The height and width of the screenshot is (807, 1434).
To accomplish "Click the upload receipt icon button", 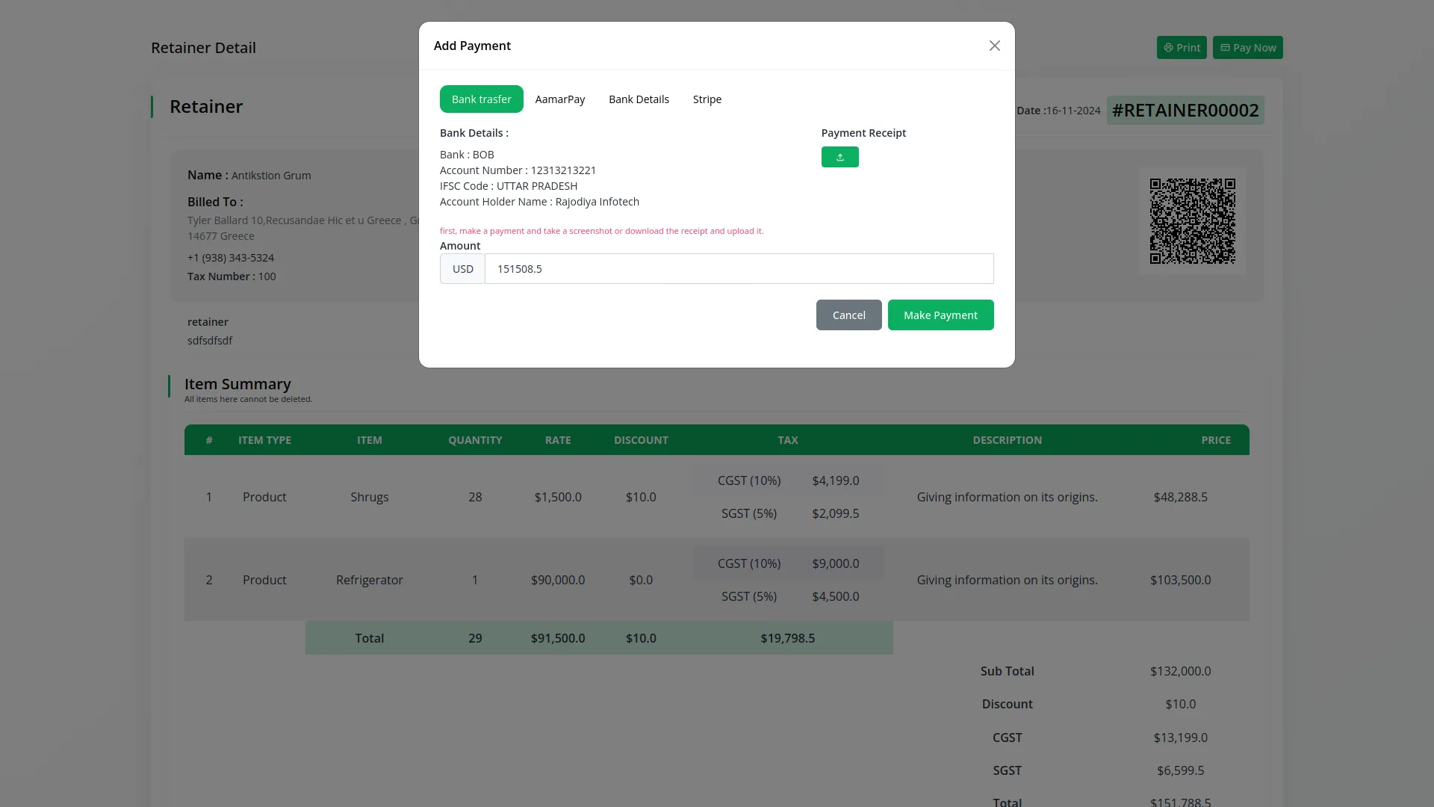I will click(839, 157).
